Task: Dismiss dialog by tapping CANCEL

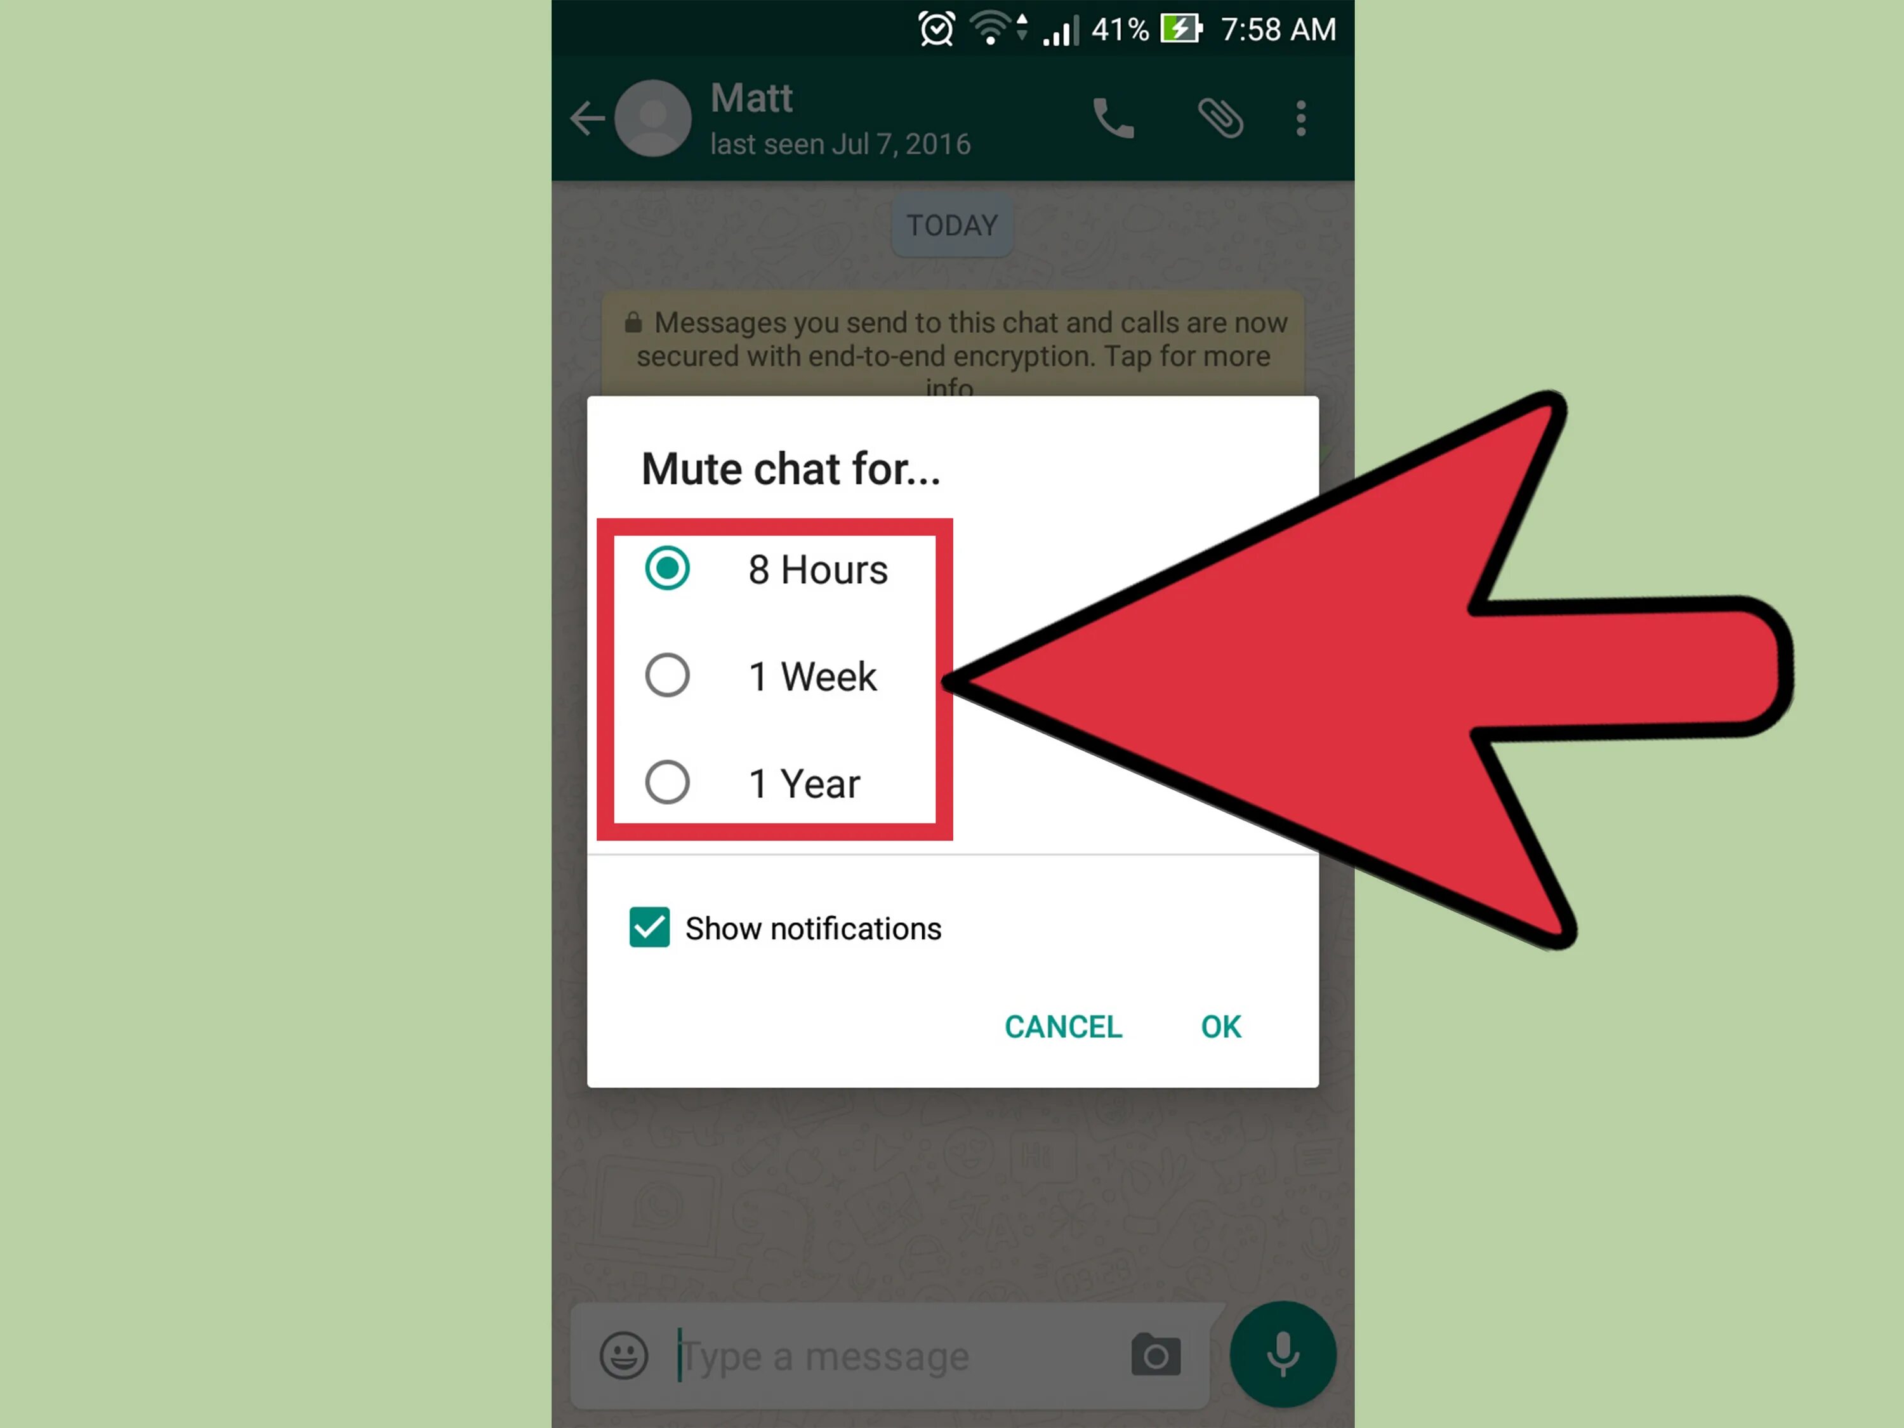Action: [1063, 1026]
